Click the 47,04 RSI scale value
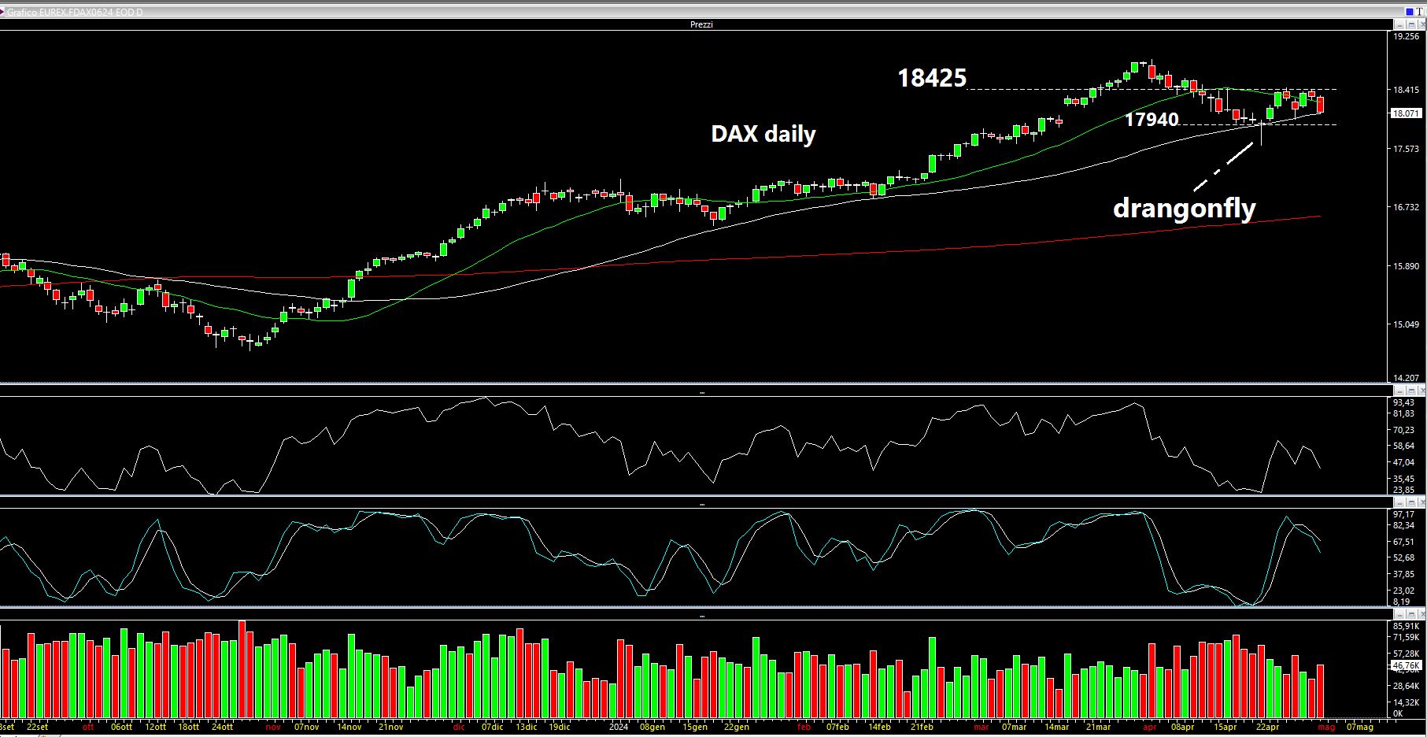Image resolution: width=1427 pixels, height=737 pixels. pyautogui.click(x=1403, y=463)
